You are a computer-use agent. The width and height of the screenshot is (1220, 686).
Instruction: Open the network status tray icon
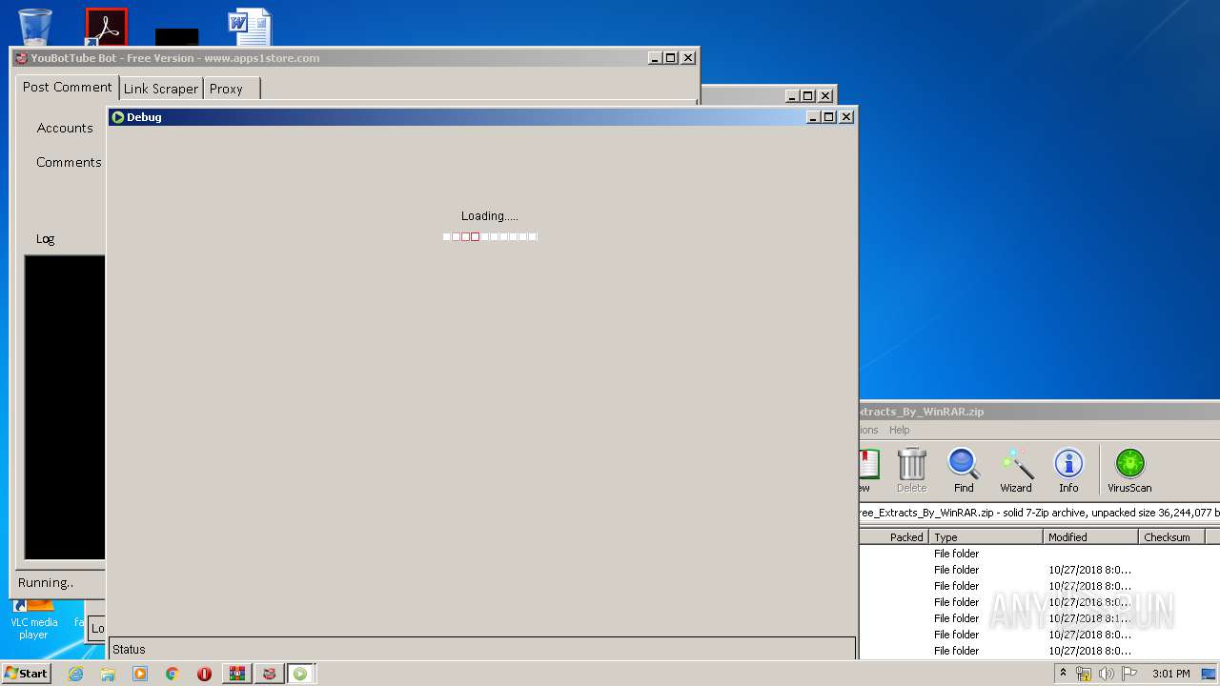(1084, 674)
